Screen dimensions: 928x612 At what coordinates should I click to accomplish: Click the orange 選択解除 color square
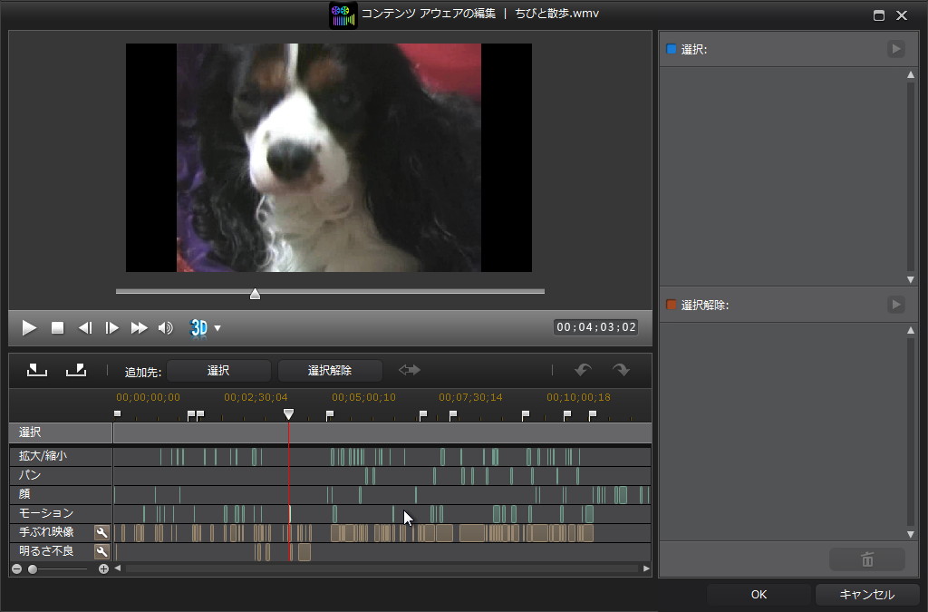tap(672, 305)
